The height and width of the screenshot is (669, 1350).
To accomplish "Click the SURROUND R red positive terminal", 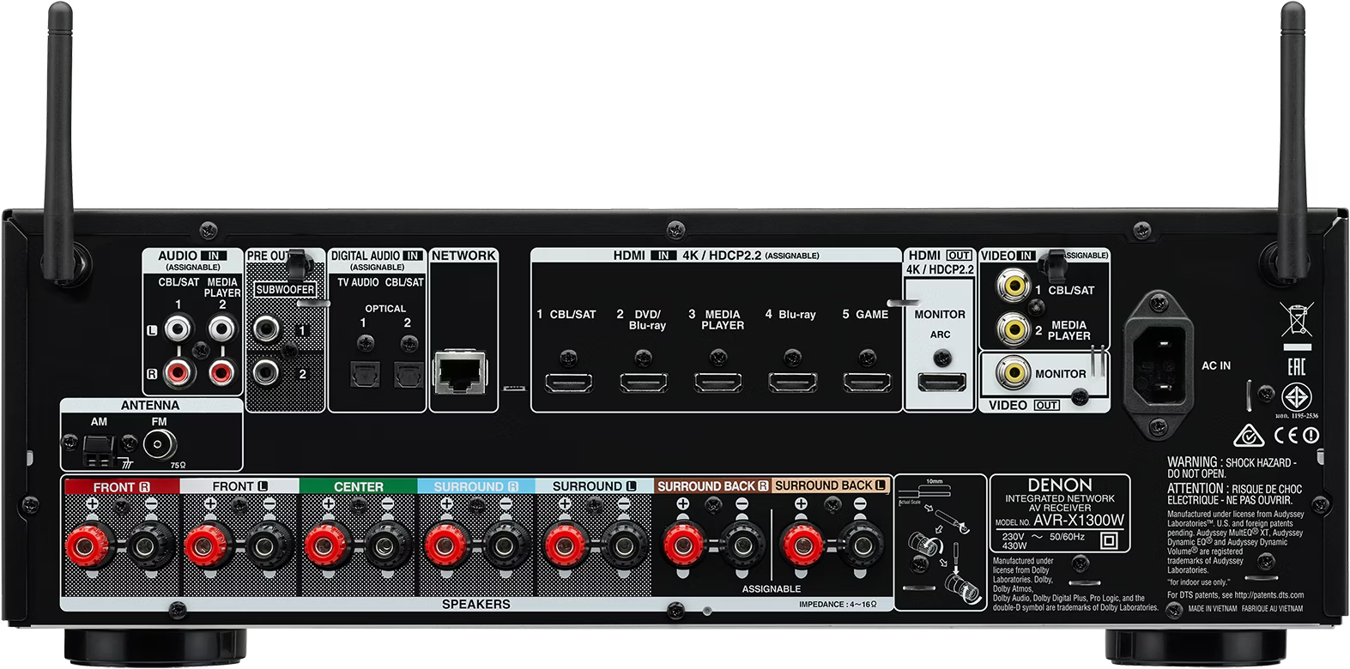I will [445, 546].
